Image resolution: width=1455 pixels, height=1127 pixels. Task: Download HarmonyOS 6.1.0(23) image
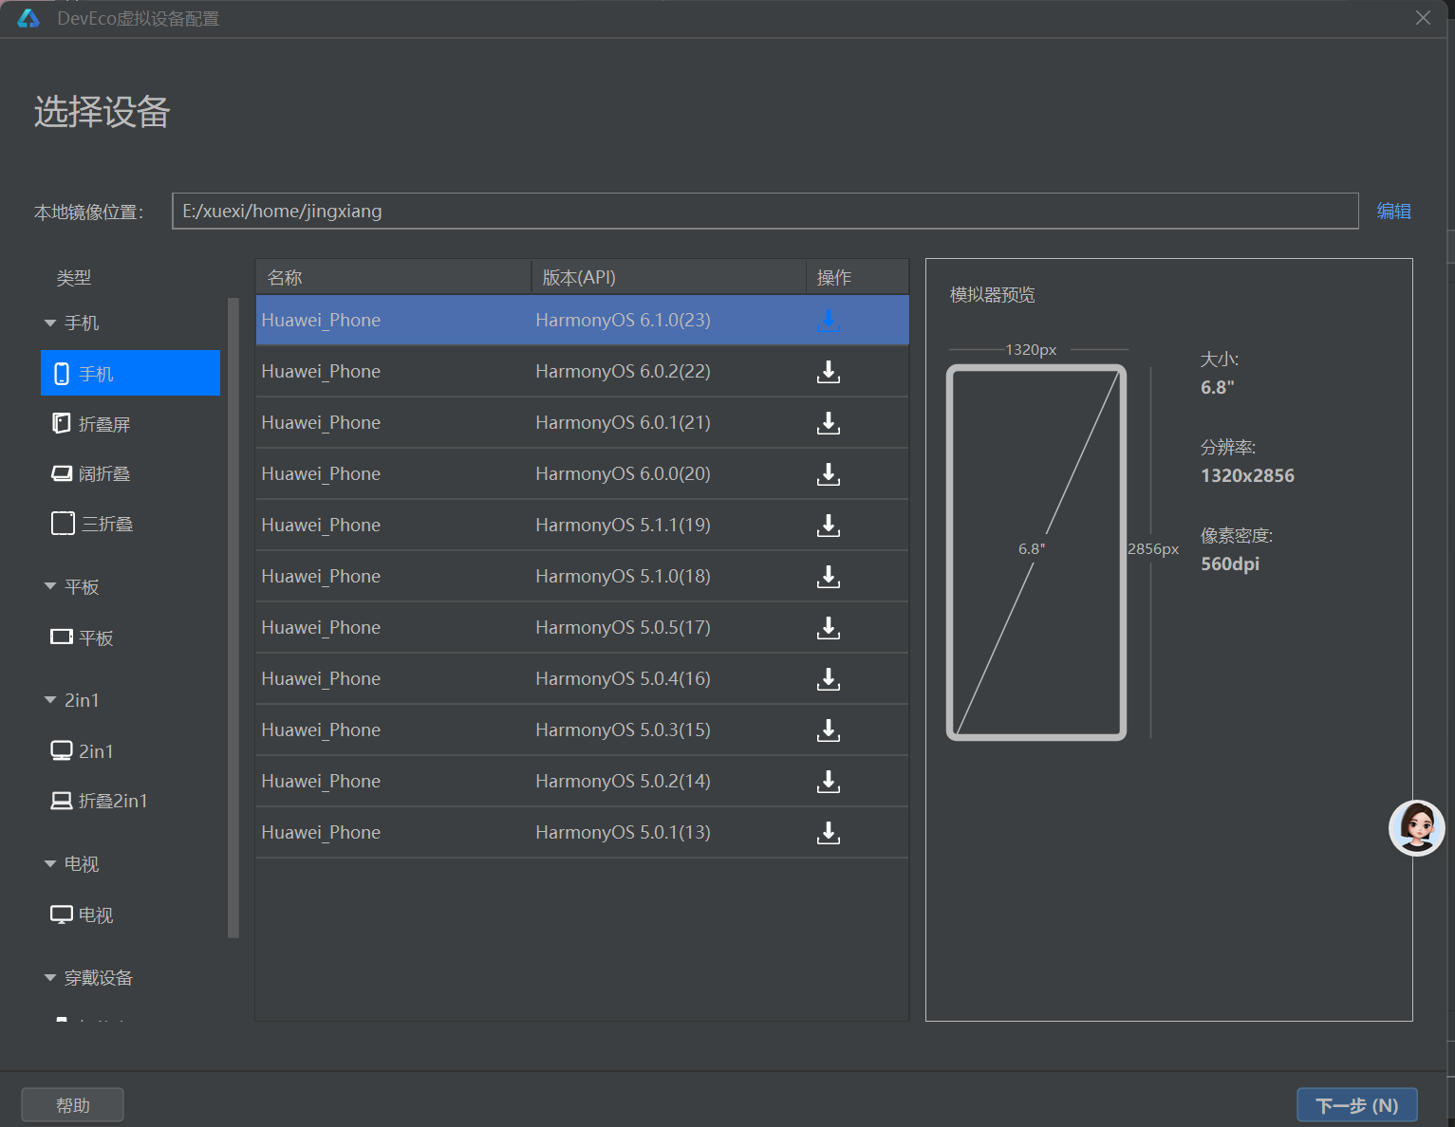[829, 320]
